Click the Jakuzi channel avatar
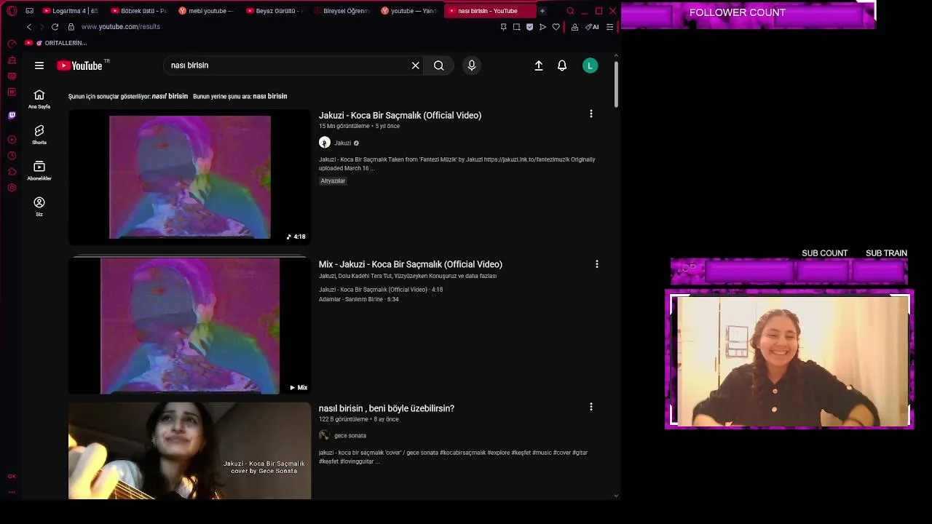This screenshot has height=524, width=932. pos(325,143)
